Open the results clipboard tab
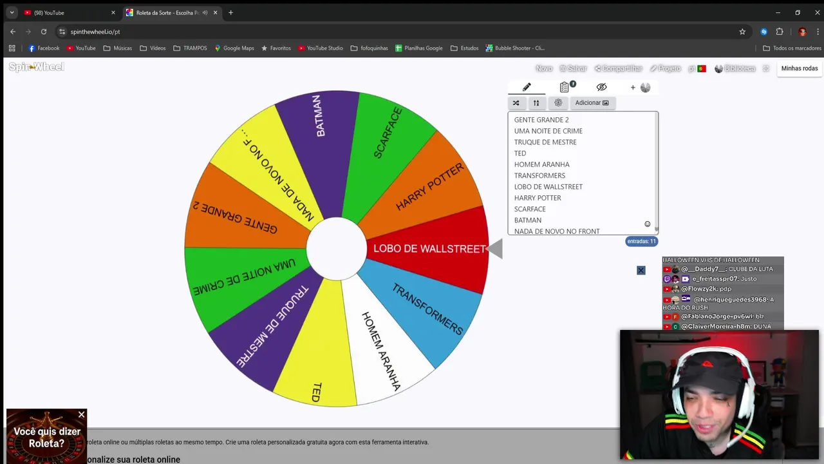 point(565,87)
